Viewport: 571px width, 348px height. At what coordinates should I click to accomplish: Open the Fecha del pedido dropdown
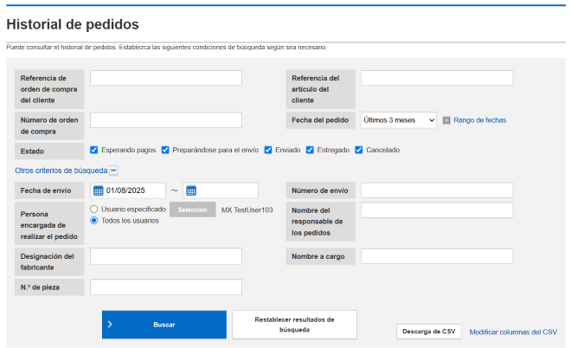[x=398, y=120]
